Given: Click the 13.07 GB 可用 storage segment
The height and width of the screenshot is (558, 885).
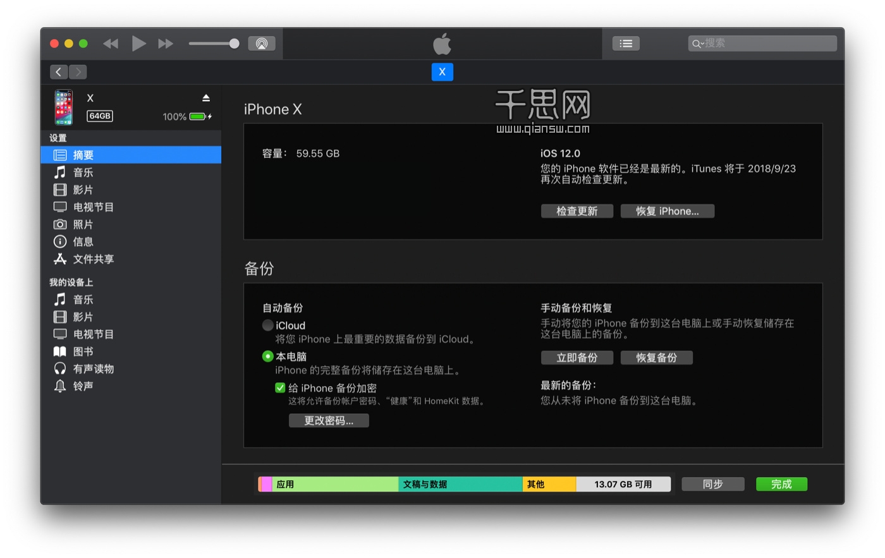Looking at the screenshot, I should tap(623, 484).
